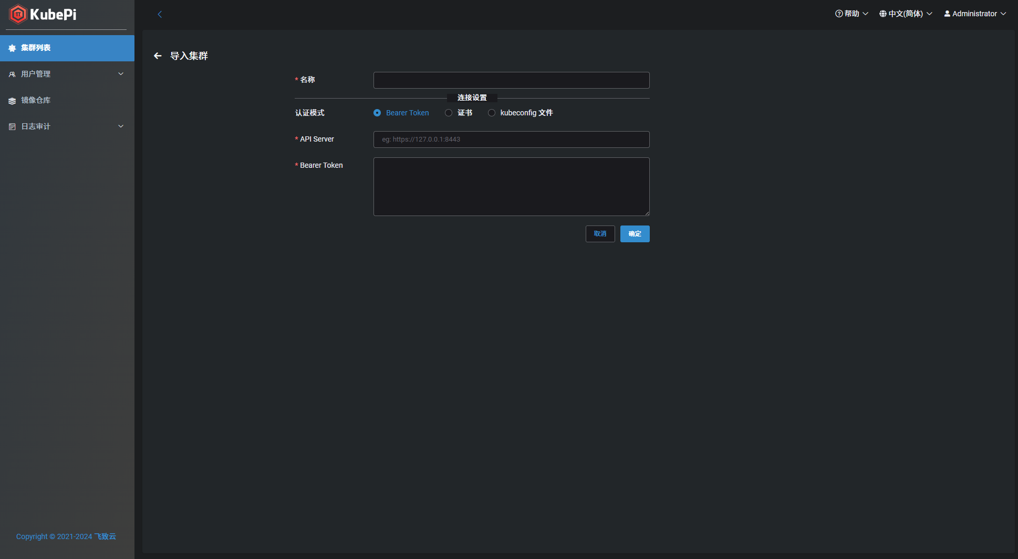Image resolution: width=1018 pixels, height=559 pixels.
Task: Click the 连接设置 section label
Action: click(x=472, y=98)
